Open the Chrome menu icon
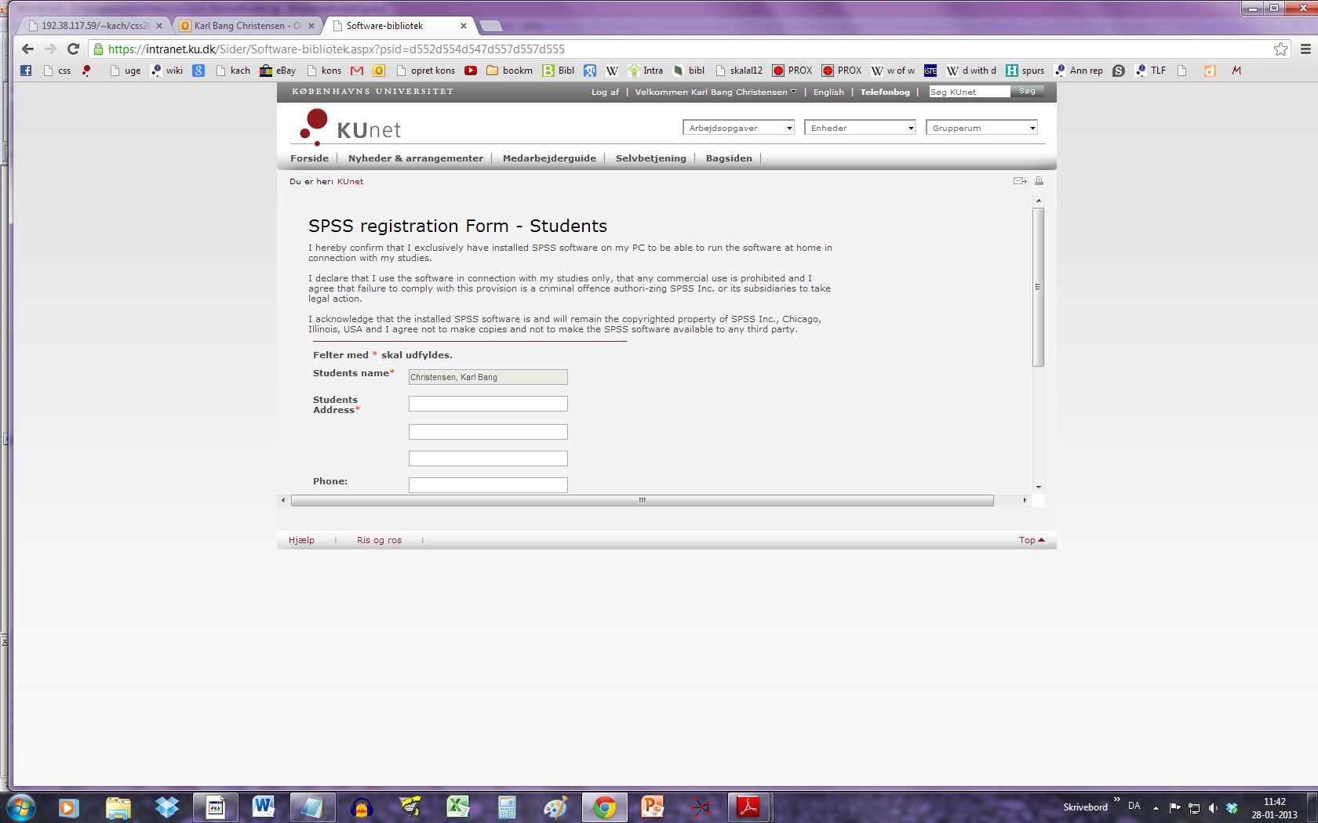Image resolution: width=1318 pixels, height=823 pixels. click(1305, 49)
